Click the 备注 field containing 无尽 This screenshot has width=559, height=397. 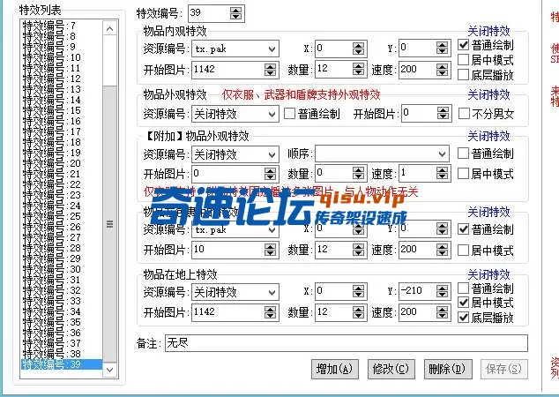(347, 343)
